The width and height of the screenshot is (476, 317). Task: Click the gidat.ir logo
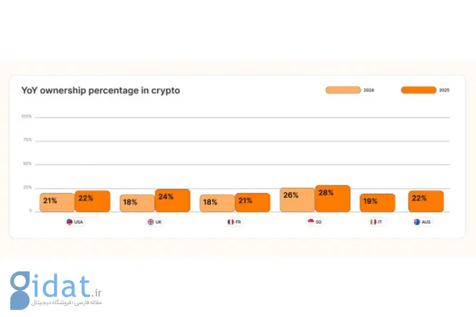tap(56, 290)
